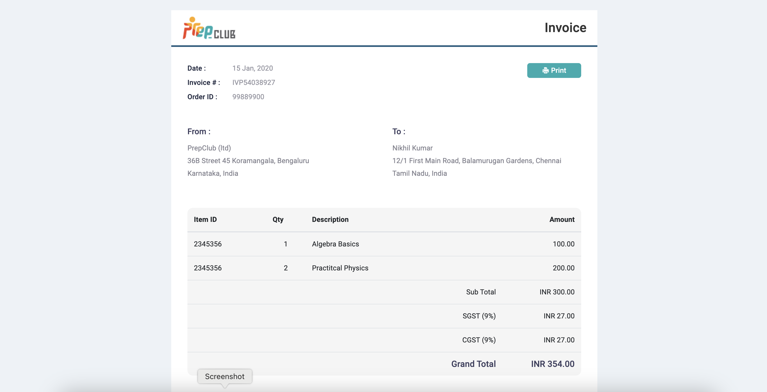This screenshot has height=392, width=767.
Task: Click the Invoice # : label
Action: click(204, 82)
